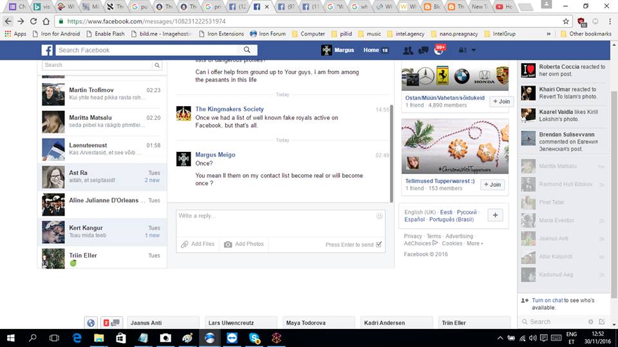Open the music bookmark folder
Viewport: 618px width, 347px height.
coord(370,34)
